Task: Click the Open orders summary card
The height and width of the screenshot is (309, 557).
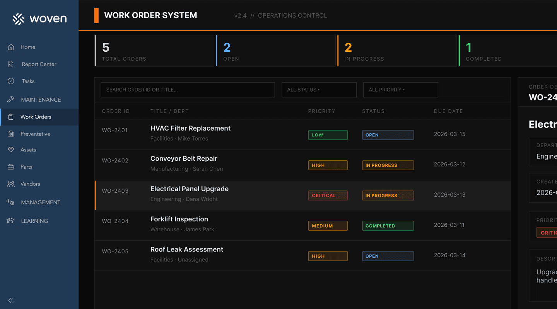Action: (276, 51)
